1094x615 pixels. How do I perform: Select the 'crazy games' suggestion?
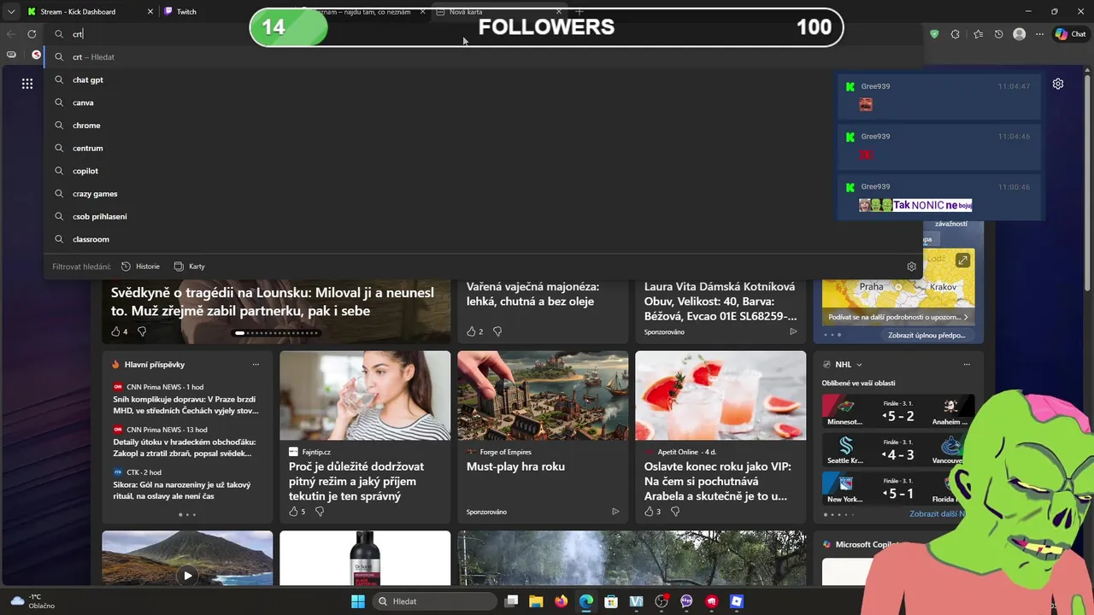tap(484, 194)
